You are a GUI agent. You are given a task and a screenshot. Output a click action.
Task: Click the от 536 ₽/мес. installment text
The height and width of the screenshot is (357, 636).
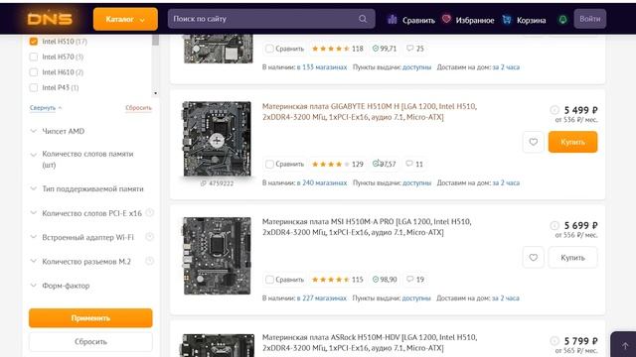(x=576, y=120)
